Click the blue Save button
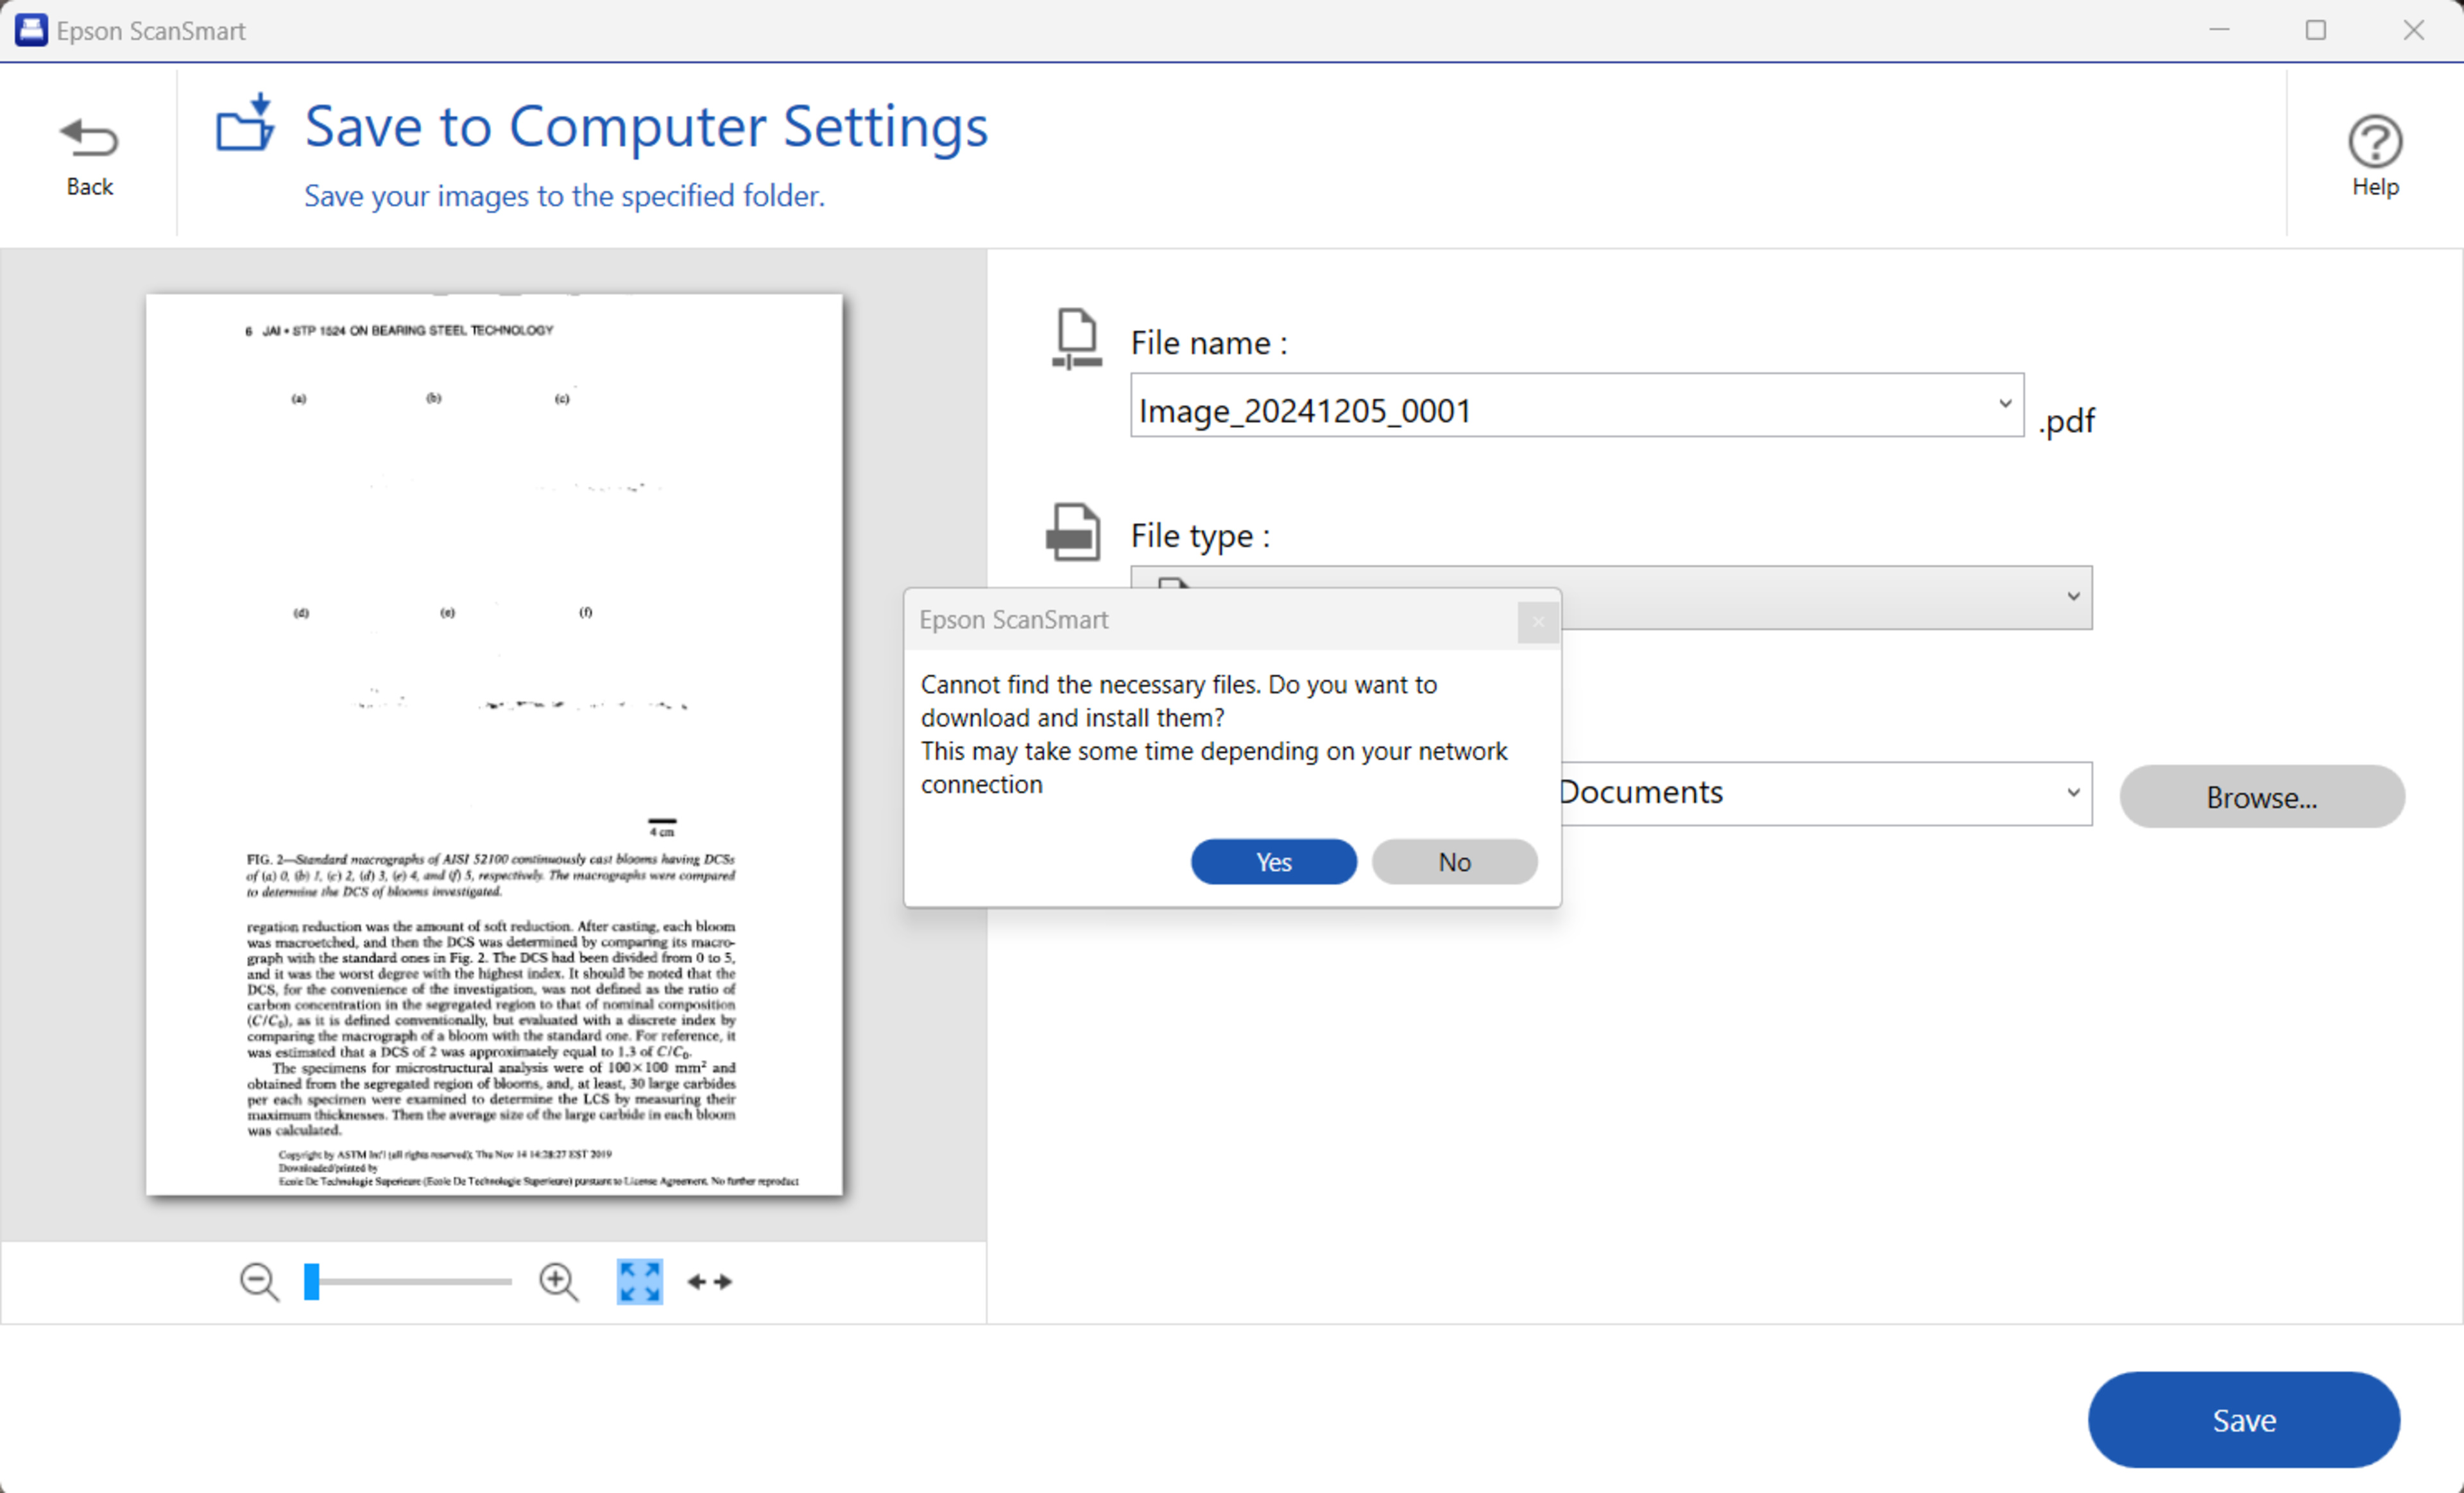Screen dimensions: 2464x1493 2243,1419
